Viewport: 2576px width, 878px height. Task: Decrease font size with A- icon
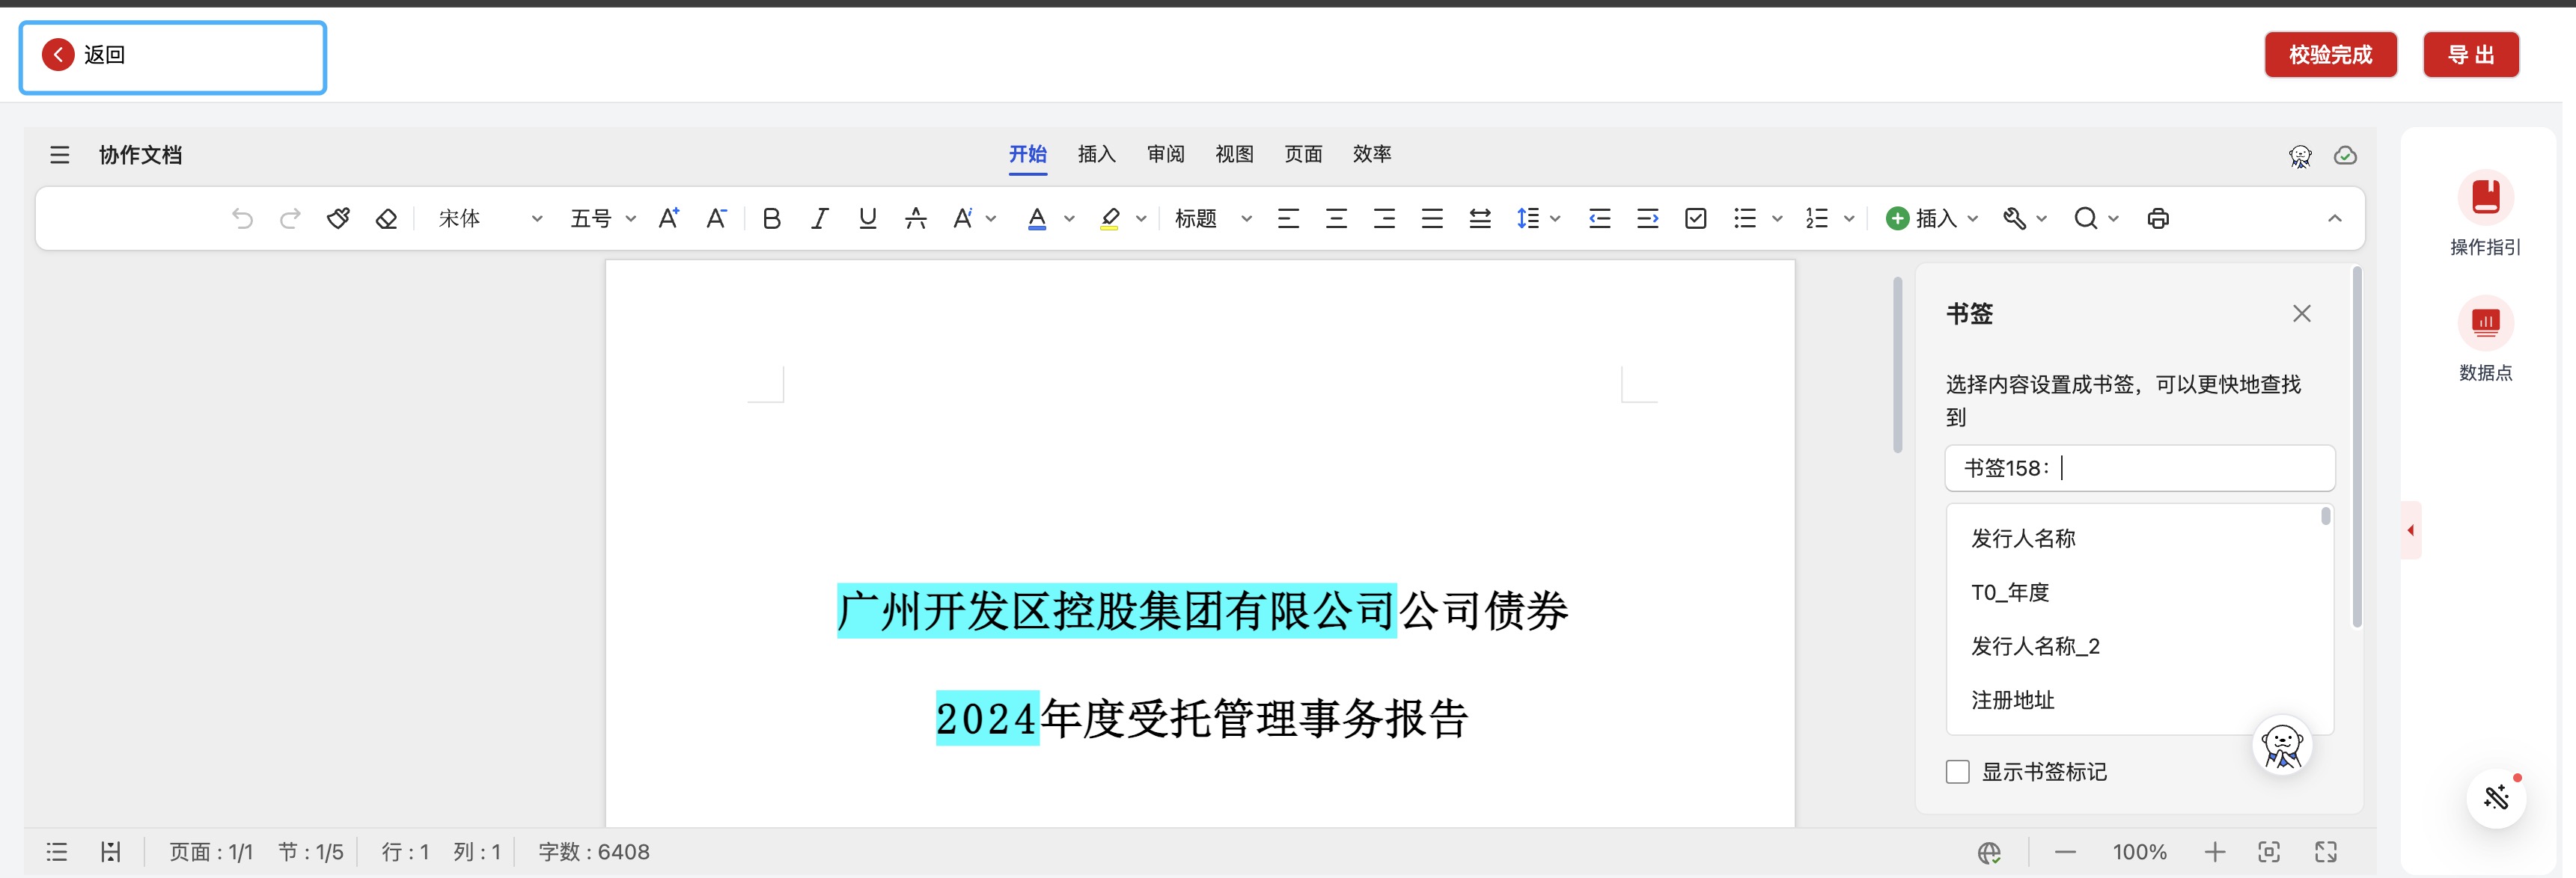(716, 218)
